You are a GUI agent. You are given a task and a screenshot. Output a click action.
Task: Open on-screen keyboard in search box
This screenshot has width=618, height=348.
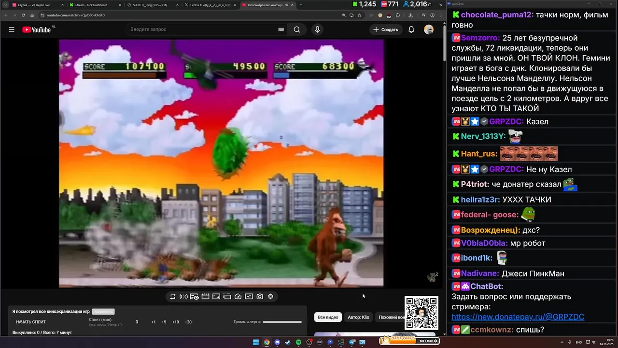(x=281, y=29)
